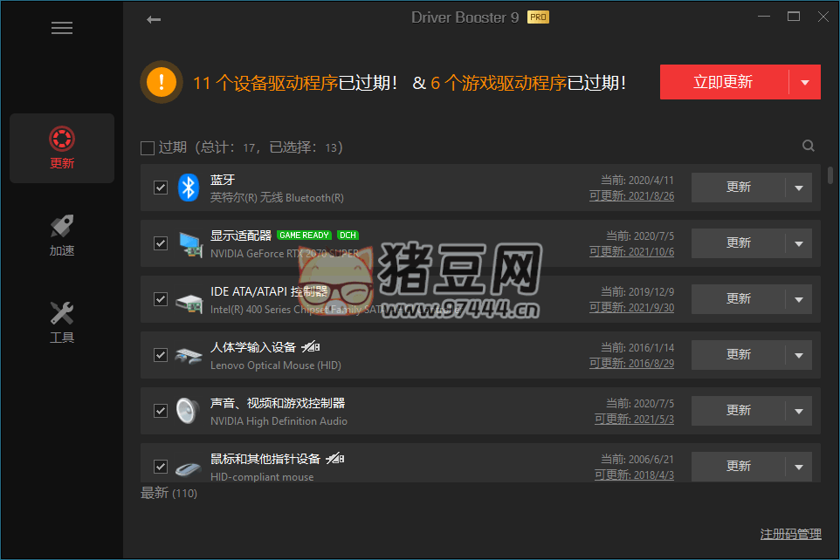
Task: Open the 注册码管理 link
Action: (x=790, y=534)
